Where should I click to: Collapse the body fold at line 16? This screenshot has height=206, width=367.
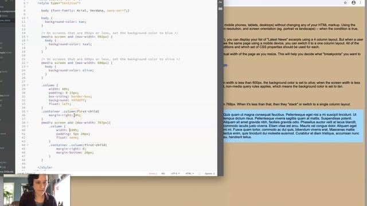(28, 41)
